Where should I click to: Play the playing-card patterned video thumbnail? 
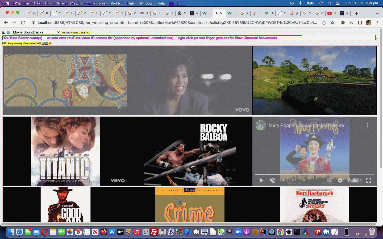pyautogui.click(x=65, y=80)
